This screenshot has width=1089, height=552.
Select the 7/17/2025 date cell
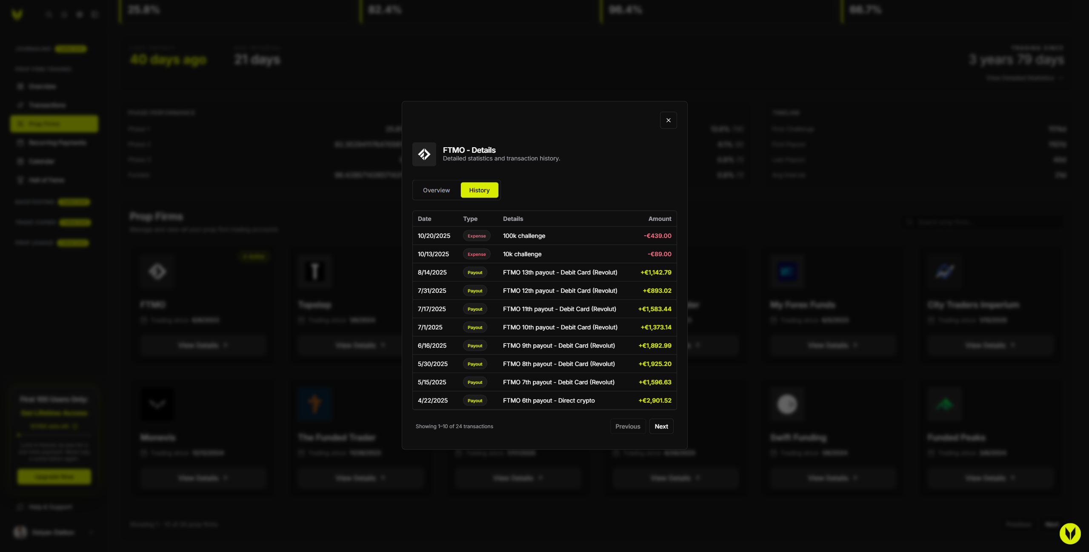(432, 309)
